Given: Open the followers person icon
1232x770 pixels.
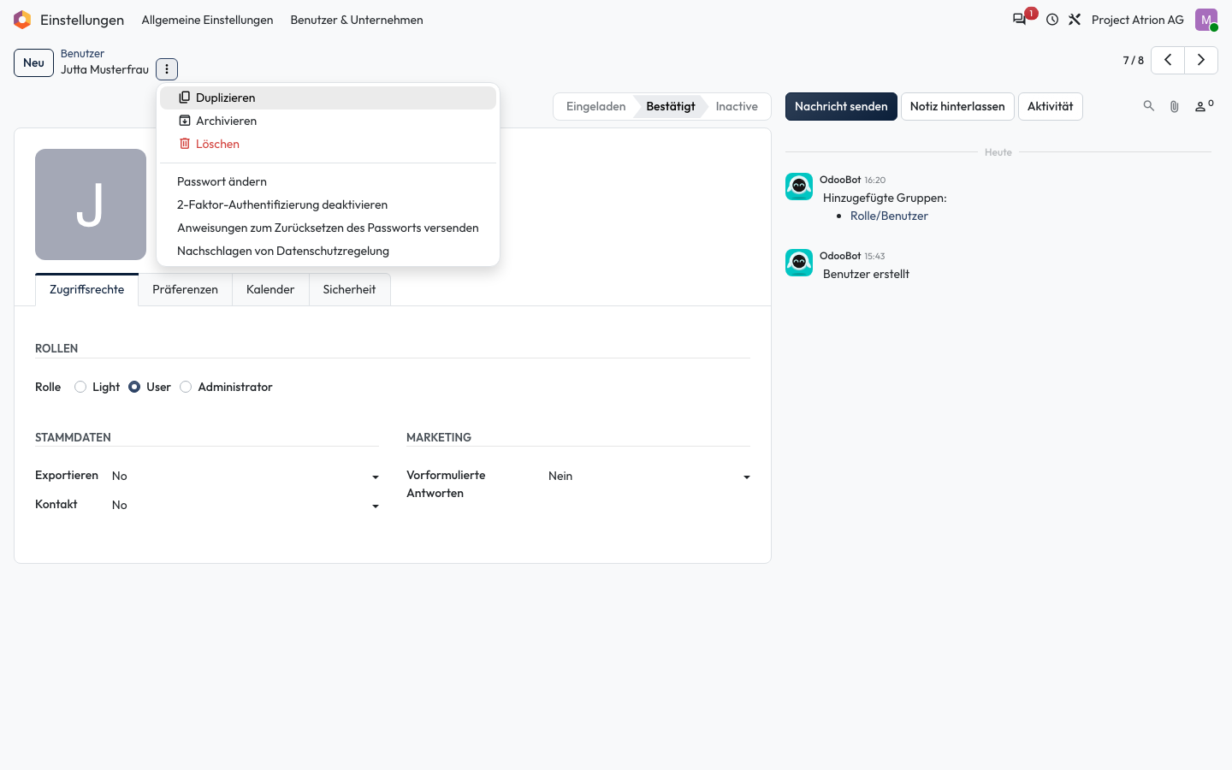Looking at the screenshot, I should point(1204,106).
